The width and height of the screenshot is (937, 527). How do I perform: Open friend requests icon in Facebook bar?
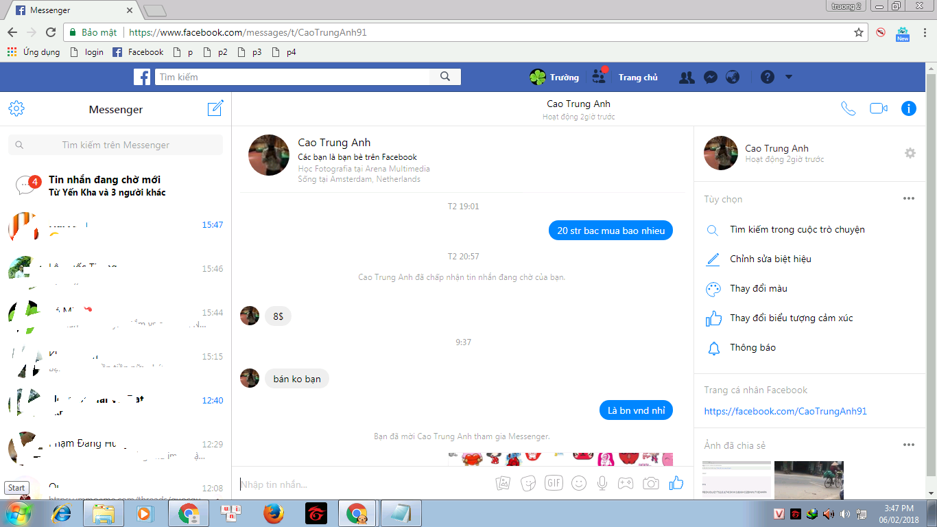coord(687,78)
